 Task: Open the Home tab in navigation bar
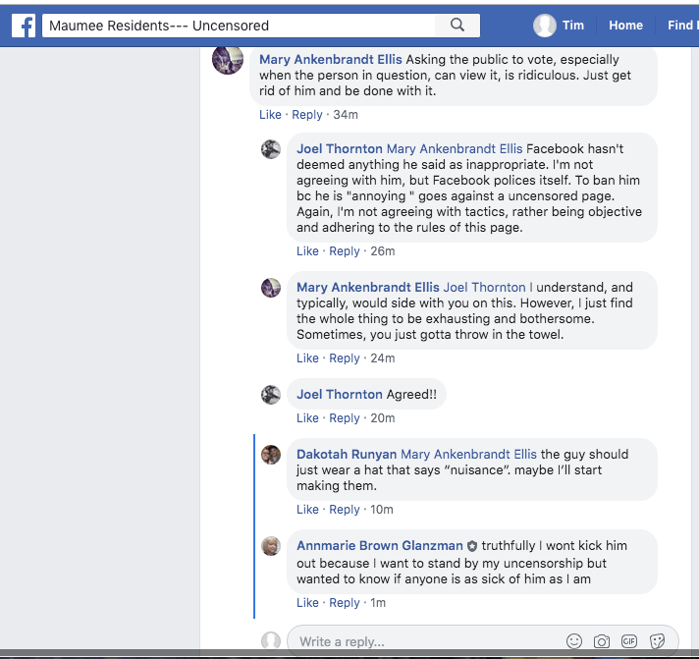coord(625,26)
